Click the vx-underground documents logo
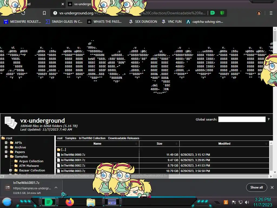Image resolution: width=277 pixels, height=208 pixels. pos(11,123)
